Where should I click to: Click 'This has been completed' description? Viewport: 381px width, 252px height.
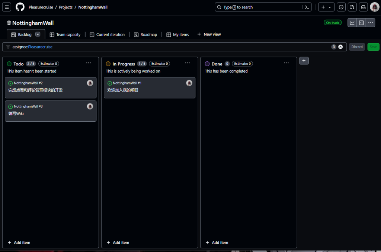226,71
